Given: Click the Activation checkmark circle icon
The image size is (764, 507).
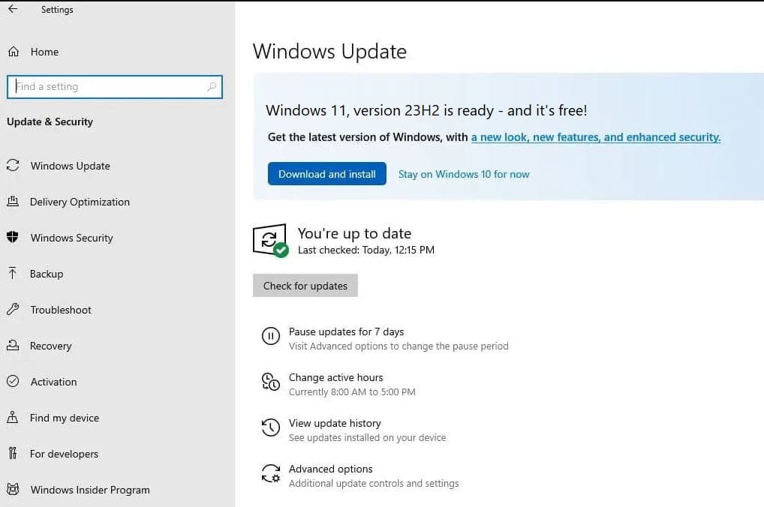Looking at the screenshot, I should 13,381.
